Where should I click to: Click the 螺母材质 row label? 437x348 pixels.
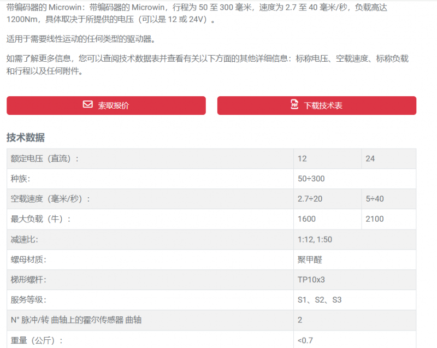click(x=28, y=259)
